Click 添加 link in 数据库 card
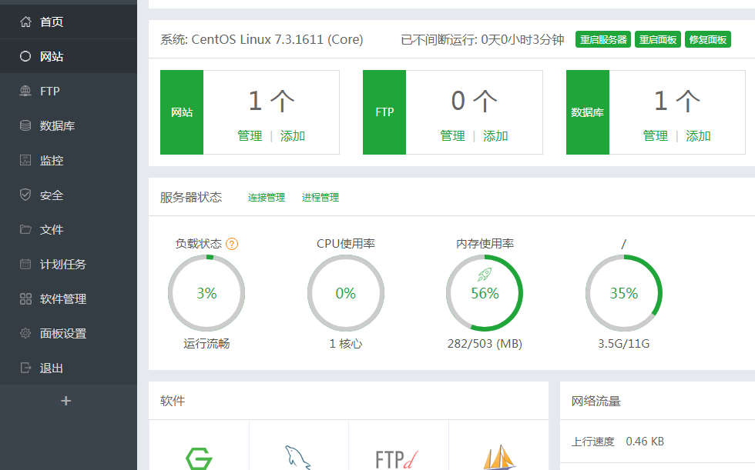 click(x=698, y=136)
